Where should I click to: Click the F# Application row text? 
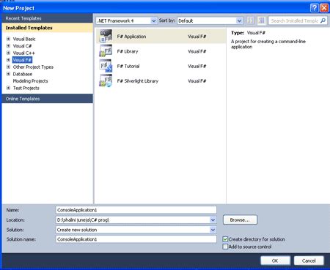click(x=131, y=37)
